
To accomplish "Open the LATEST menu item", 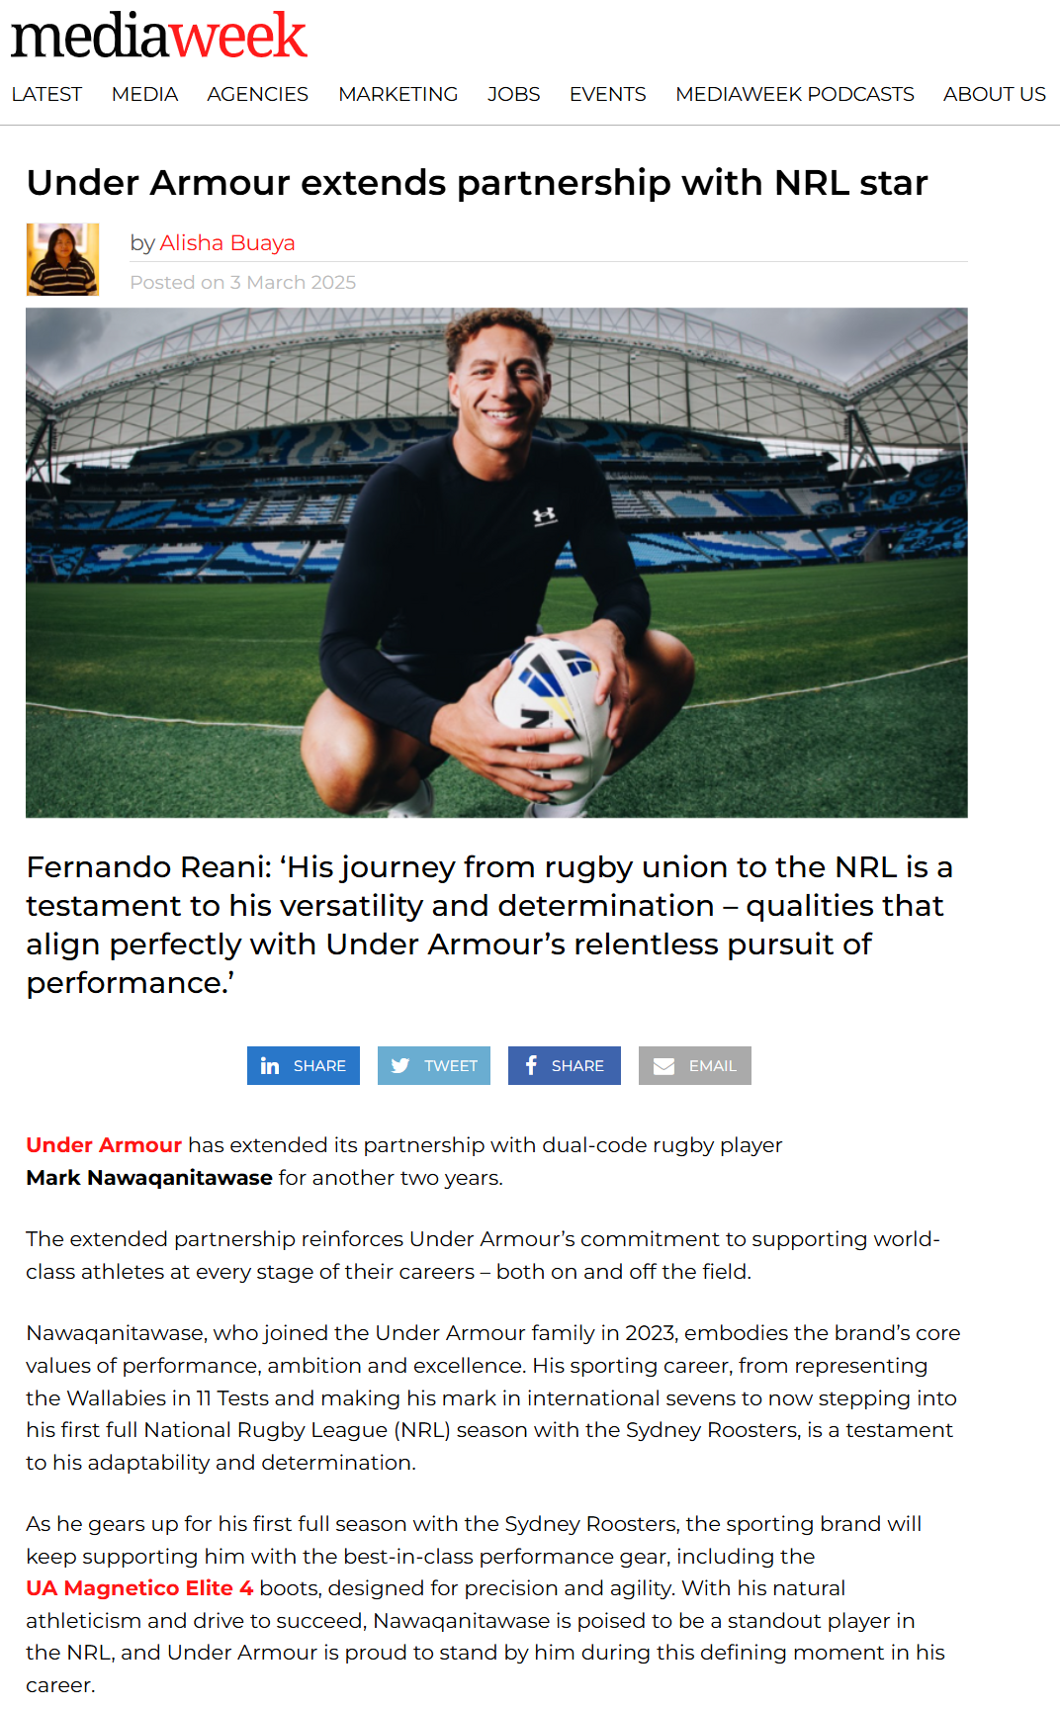I will (x=46, y=94).
